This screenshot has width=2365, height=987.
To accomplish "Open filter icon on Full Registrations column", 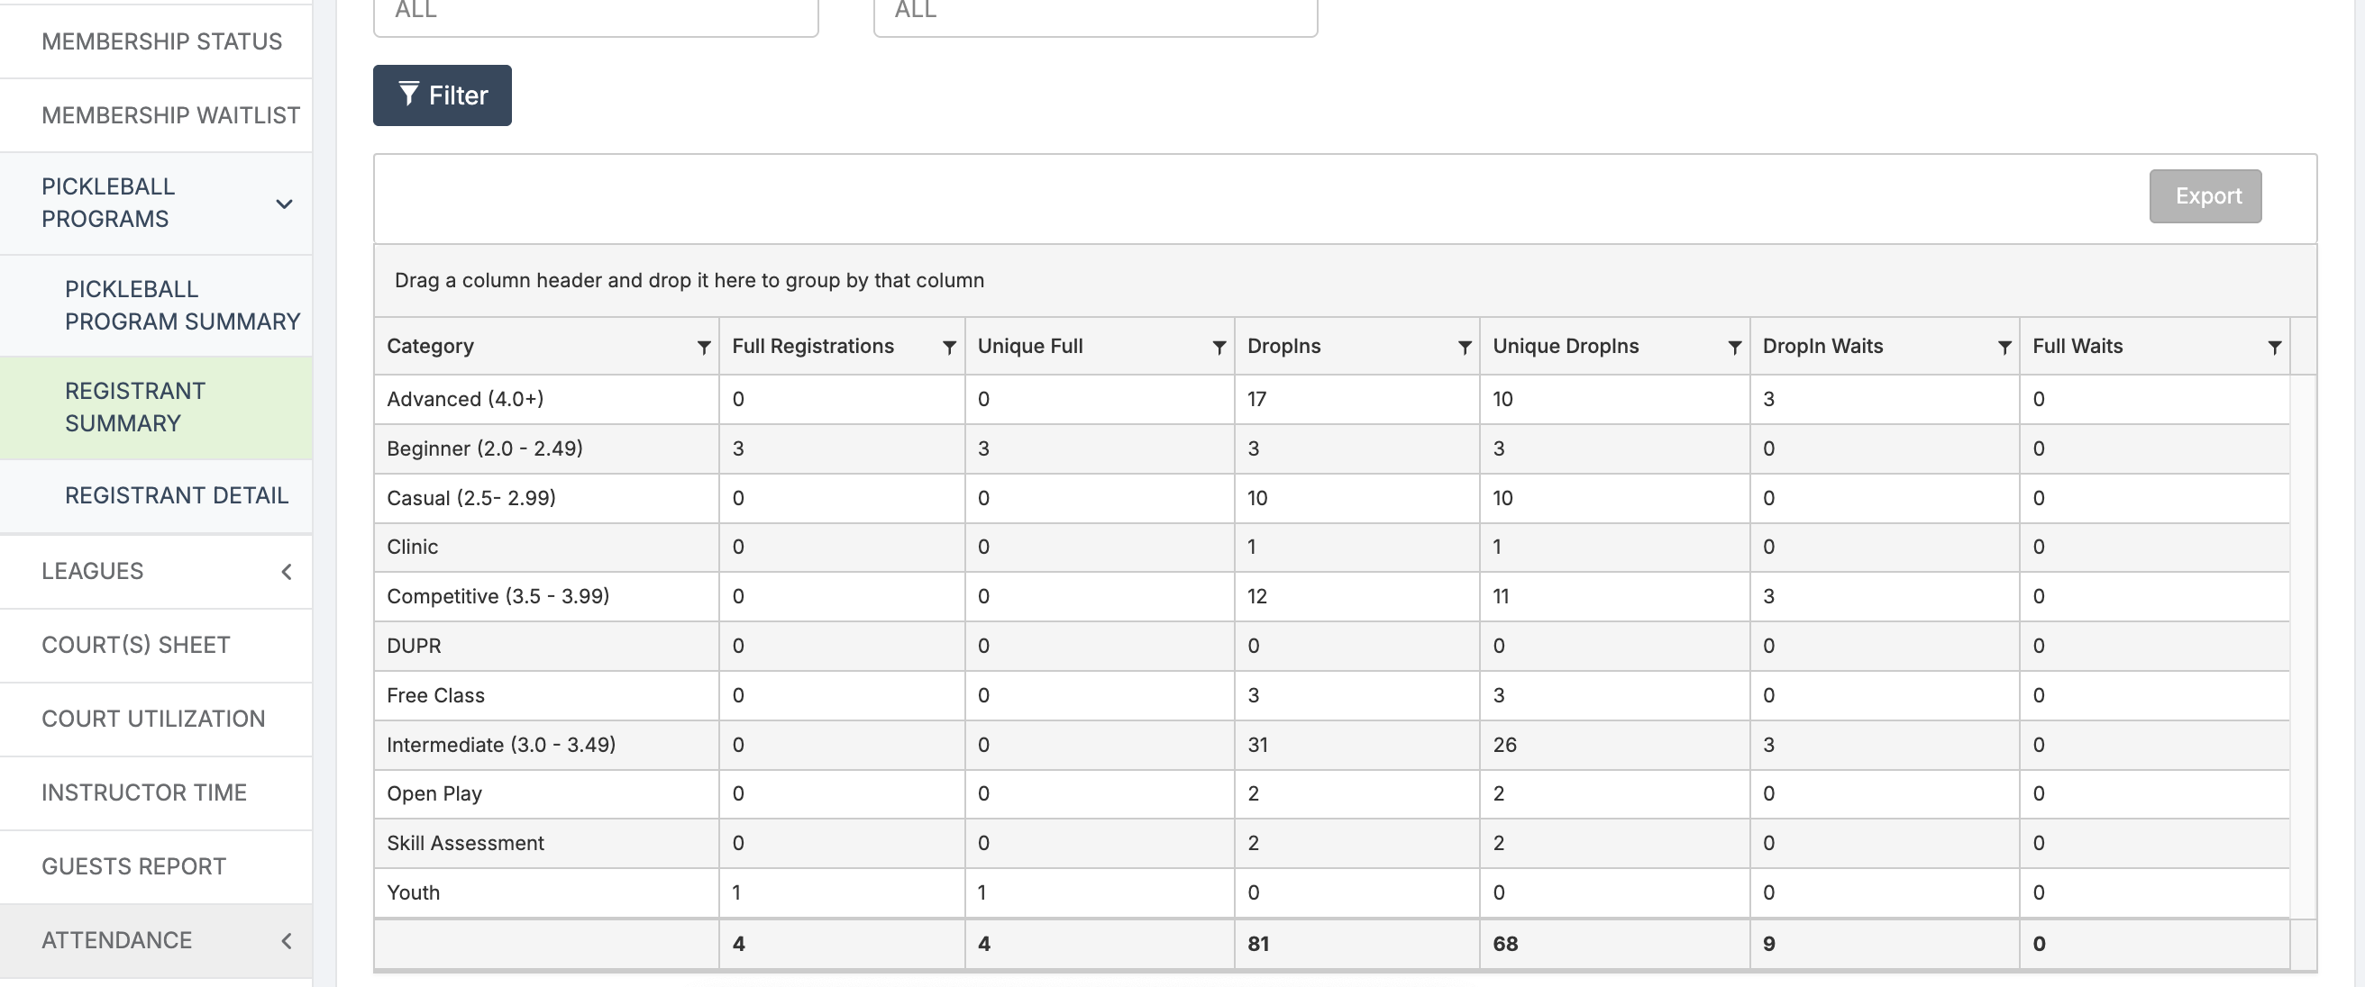I will tap(949, 347).
